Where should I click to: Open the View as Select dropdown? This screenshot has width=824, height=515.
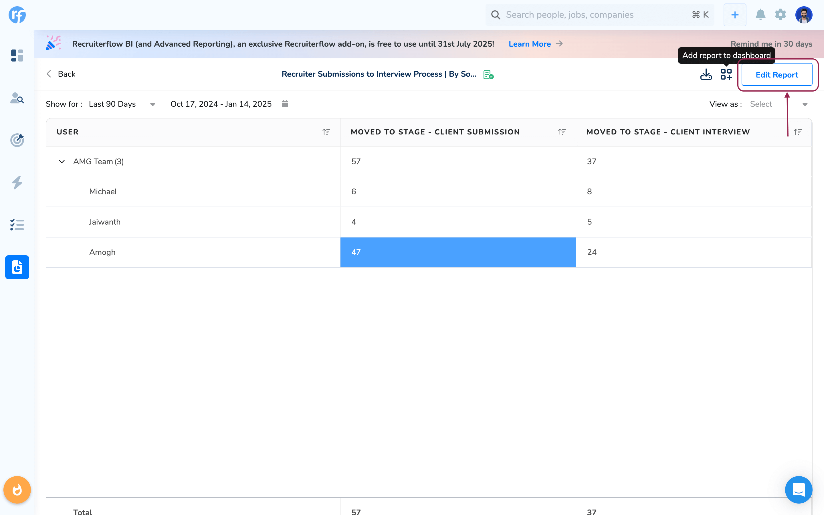(x=779, y=104)
